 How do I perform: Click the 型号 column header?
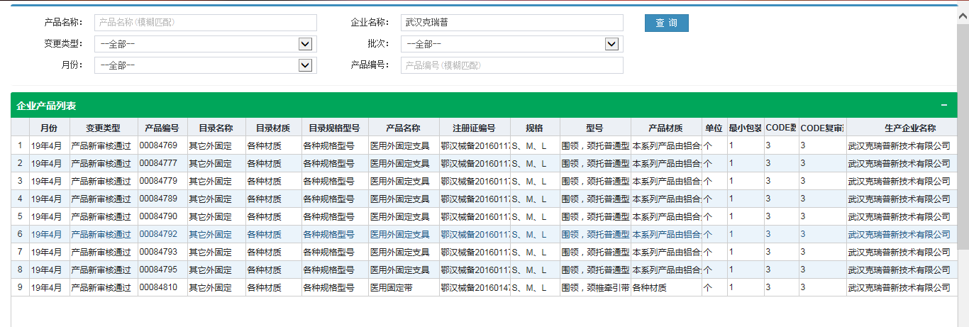(x=594, y=128)
